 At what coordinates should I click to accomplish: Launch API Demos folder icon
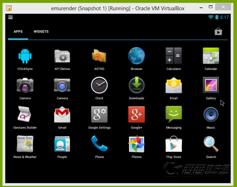(x=62, y=56)
